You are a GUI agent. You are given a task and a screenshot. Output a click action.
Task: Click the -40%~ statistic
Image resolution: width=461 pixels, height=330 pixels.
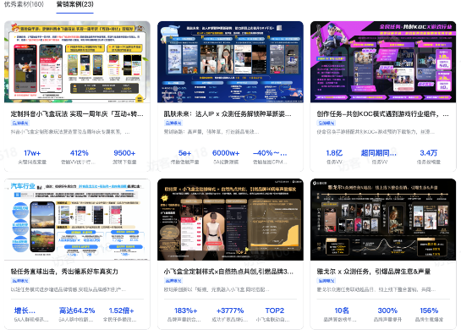270,153
